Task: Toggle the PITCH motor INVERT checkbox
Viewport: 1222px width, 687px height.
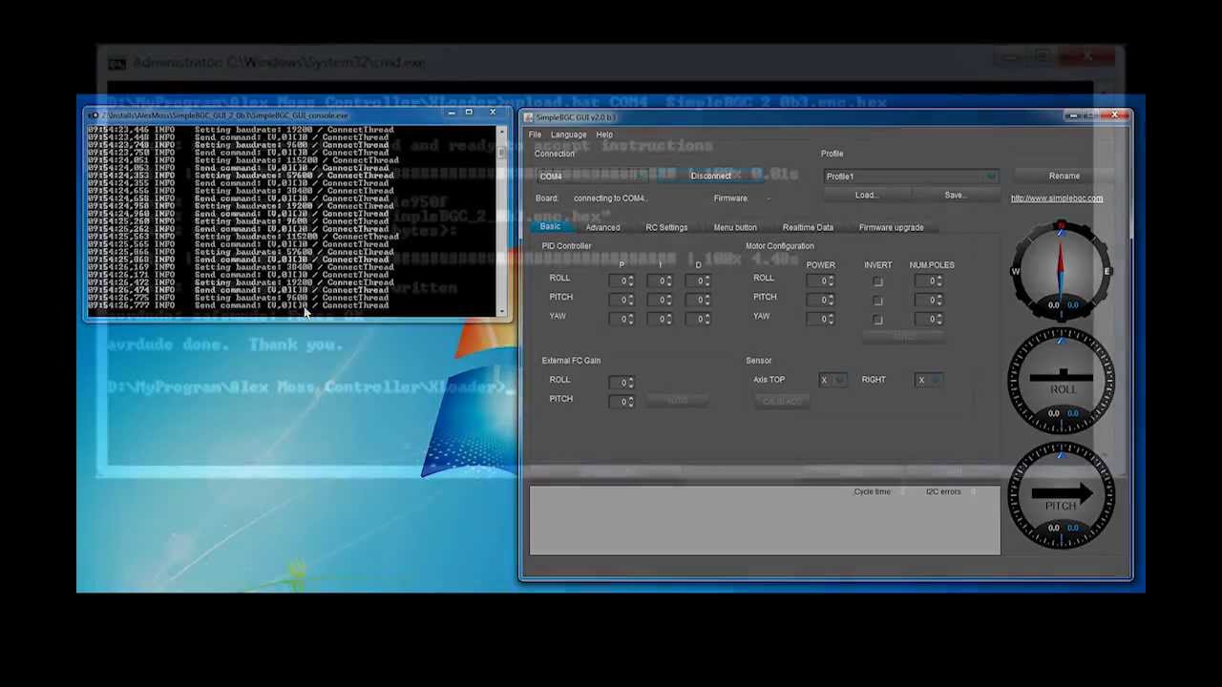Action: click(877, 301)
